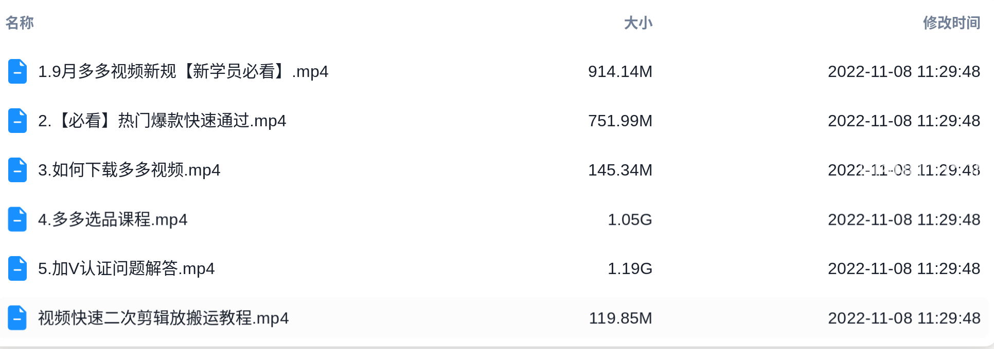
Task: Click file icon for 2.【必看】热门爆款快速通过
Action: click(17, 121)
